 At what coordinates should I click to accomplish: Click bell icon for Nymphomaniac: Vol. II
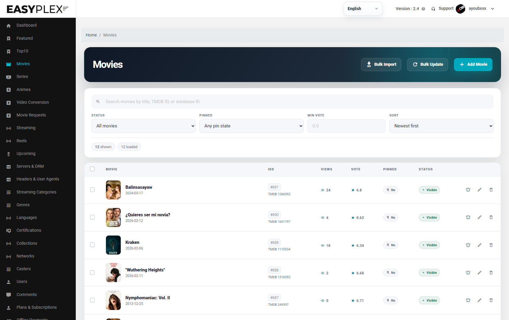click(x=468, y=300)
